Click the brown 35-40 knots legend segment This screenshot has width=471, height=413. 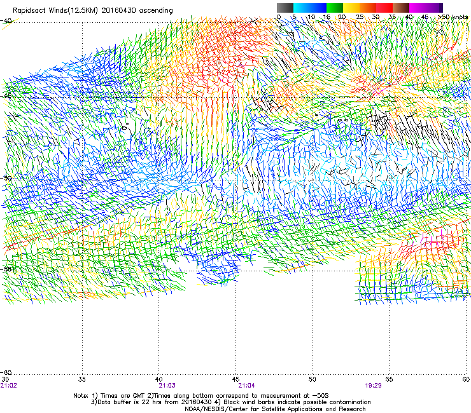pos(401,8)
